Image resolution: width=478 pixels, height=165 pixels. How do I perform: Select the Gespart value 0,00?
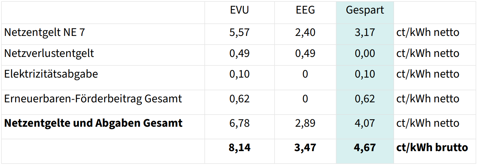[x=365, y=53]
